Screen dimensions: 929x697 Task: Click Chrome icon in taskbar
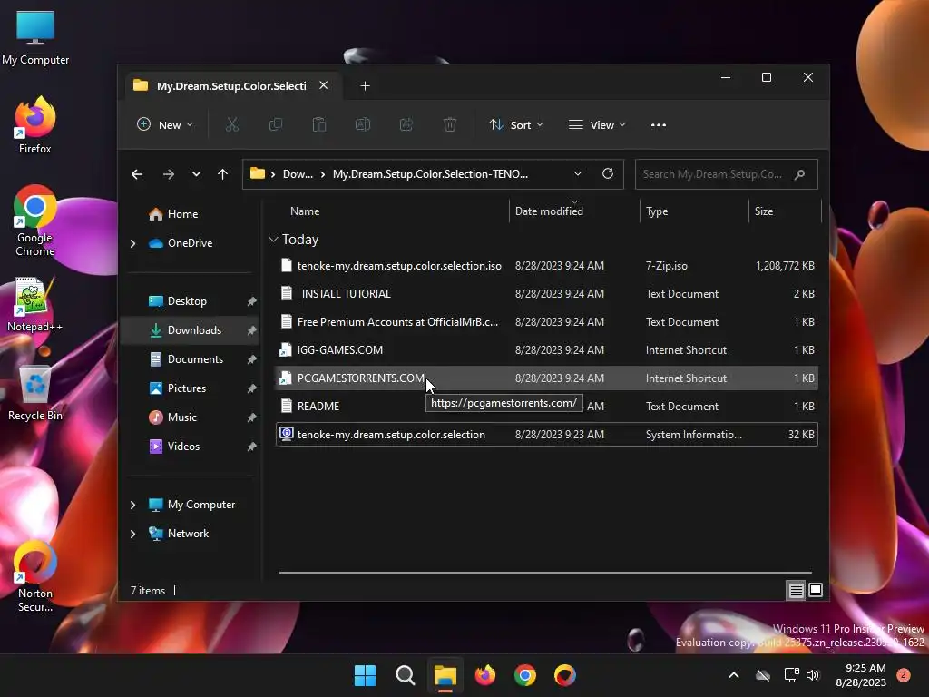(x=525, y=675)
